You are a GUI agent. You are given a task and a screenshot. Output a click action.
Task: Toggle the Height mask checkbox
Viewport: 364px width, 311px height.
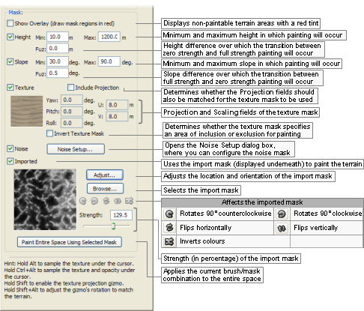pyautogui.click(x=10, y=37)
